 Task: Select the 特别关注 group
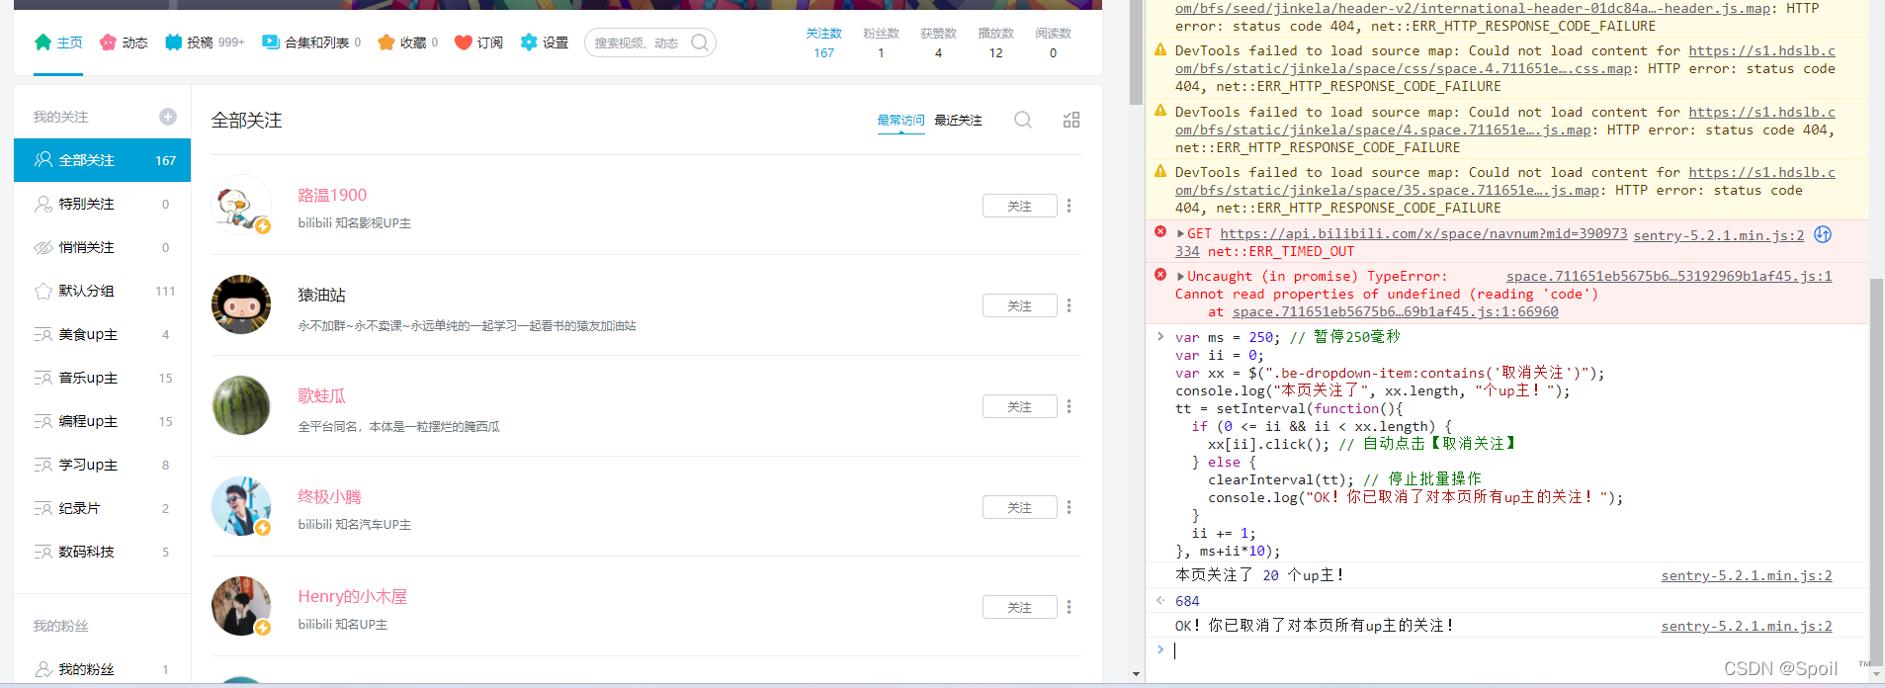click(x=102, y=204)
